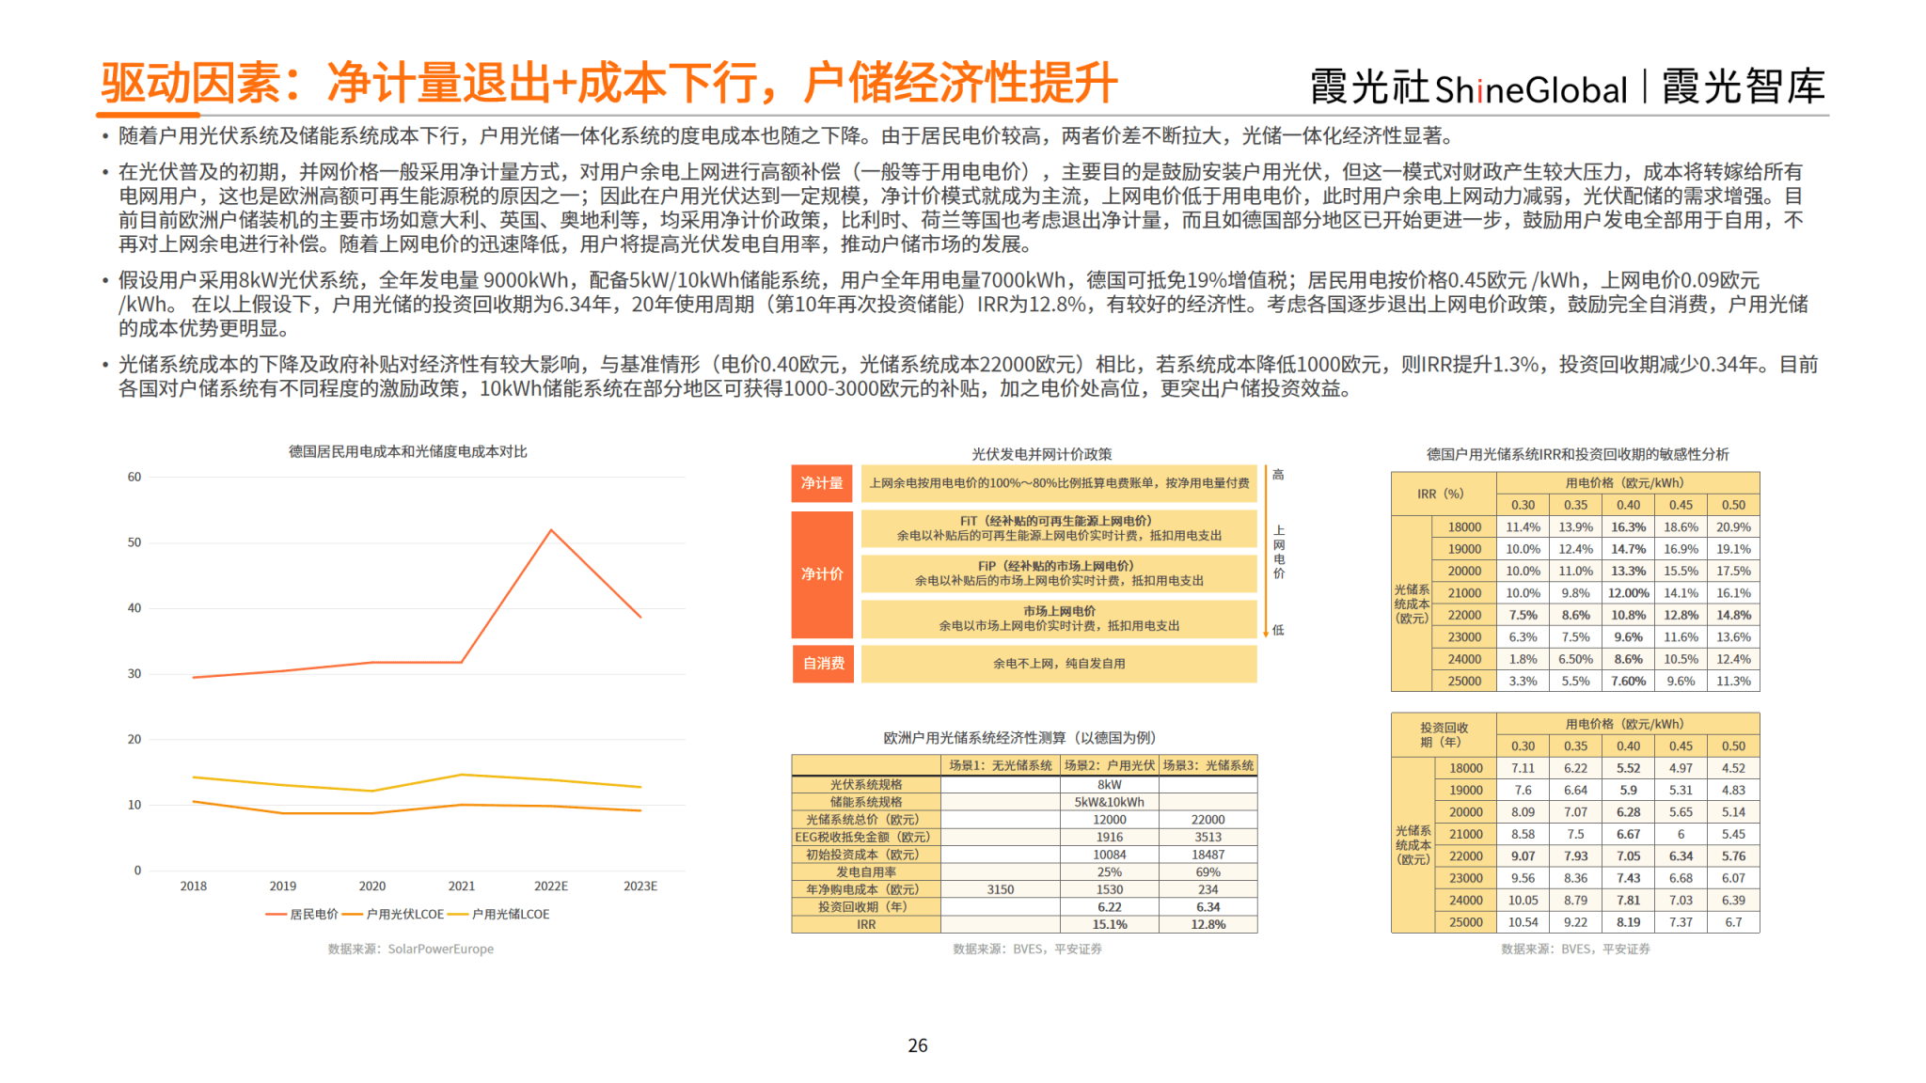Viewport: 1926px width, 1083px height.
Task: Click the FIP（经补贴的市场上网电价）box
Action: [x=1059, y=573]
